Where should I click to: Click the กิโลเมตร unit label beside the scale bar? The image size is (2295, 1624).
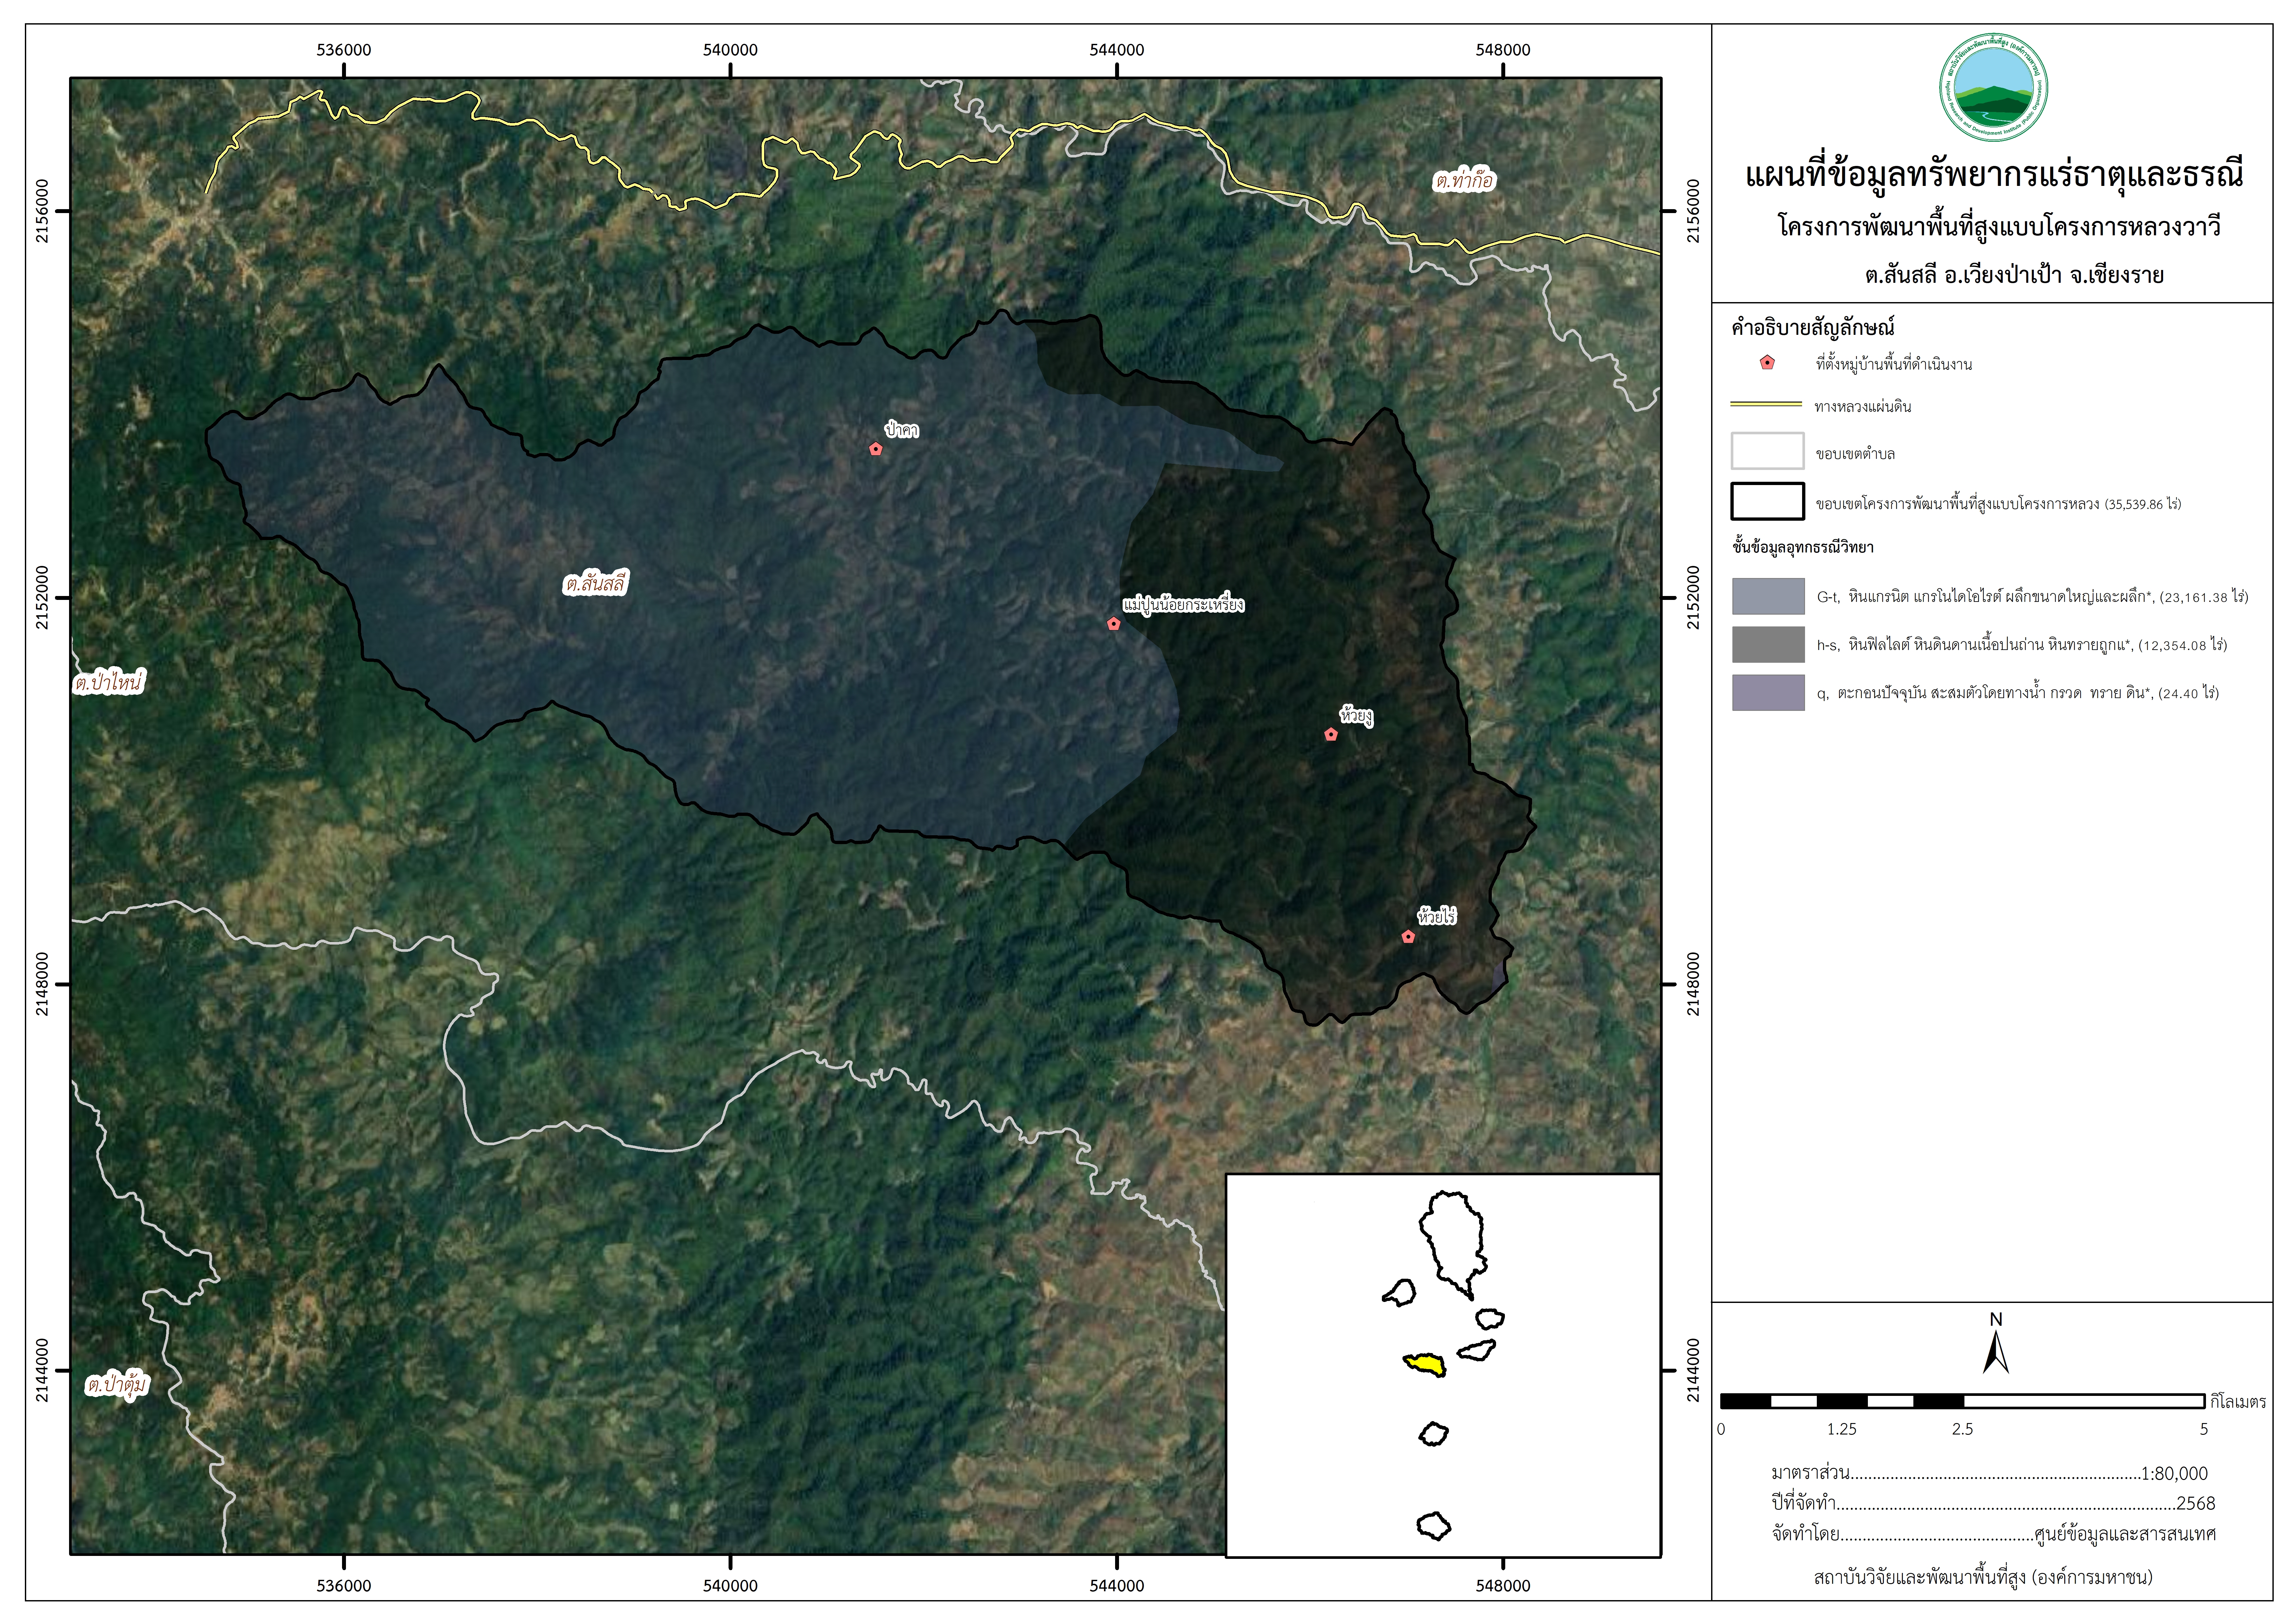point(2238,1402)
